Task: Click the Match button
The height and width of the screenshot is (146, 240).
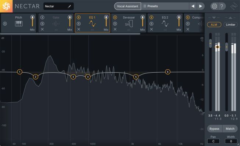Action: 230,129
